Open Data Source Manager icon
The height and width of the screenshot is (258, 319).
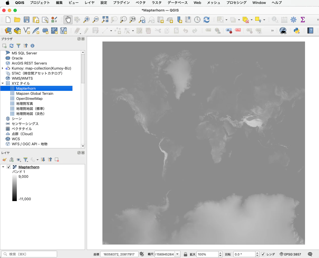pyautogui.click(x=8, y=31)
